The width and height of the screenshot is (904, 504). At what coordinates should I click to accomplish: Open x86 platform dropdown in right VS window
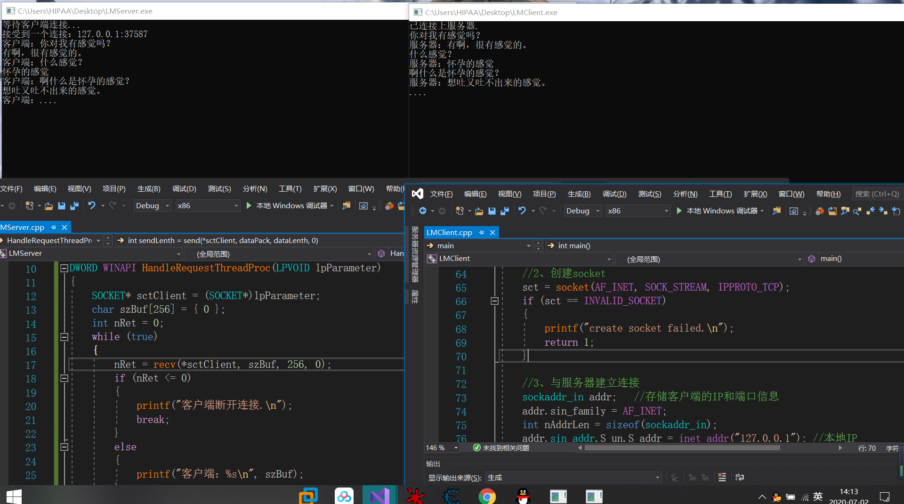(638, 211)
